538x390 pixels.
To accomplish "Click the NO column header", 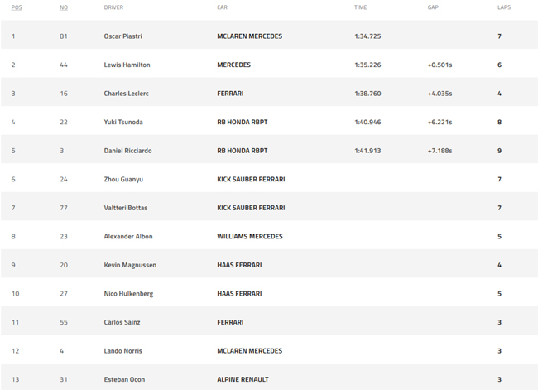I will pyautogui.click(x=64, y=7).
